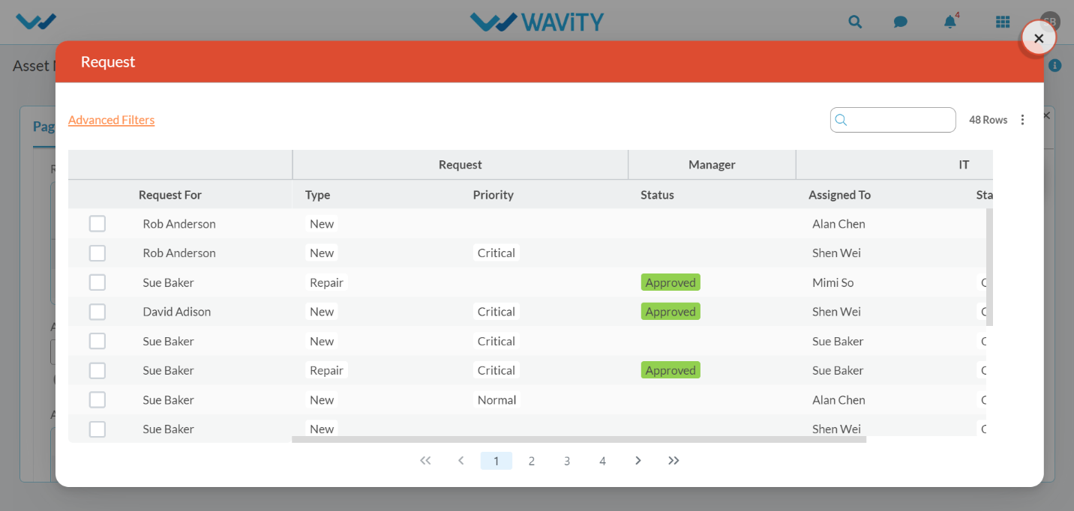The height and width of the screenshot is (511, 1074).
Task: Sort by the Type column header
Action: coord(317,195)
